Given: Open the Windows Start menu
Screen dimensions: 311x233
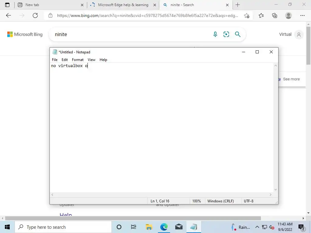Looking at the screenshot, I should pos(7,227).
